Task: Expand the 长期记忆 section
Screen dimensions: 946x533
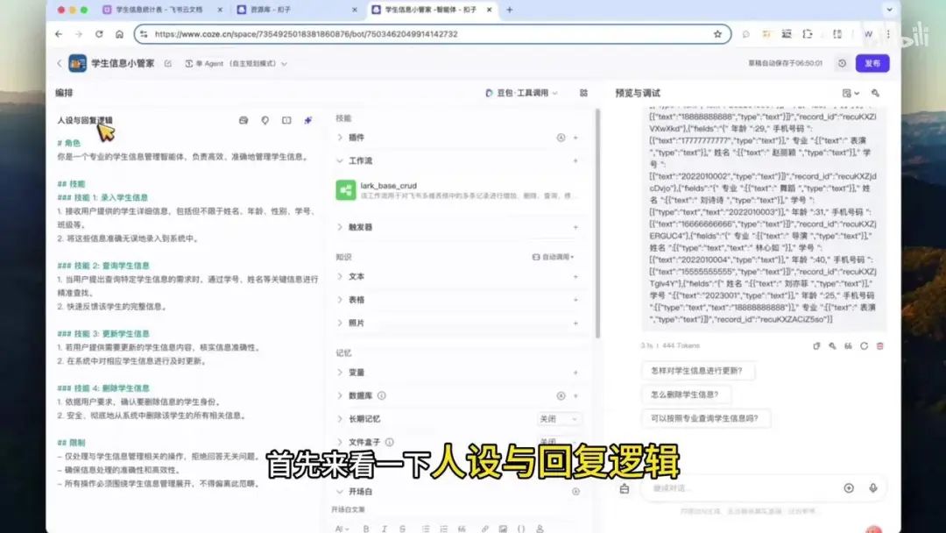Action: tap(340, 419)
